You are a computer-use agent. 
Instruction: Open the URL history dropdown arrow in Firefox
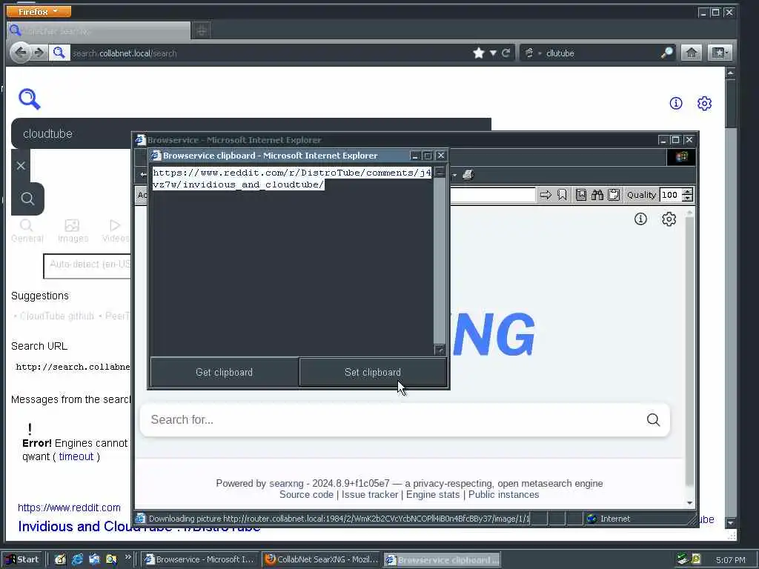coord(493,53)
